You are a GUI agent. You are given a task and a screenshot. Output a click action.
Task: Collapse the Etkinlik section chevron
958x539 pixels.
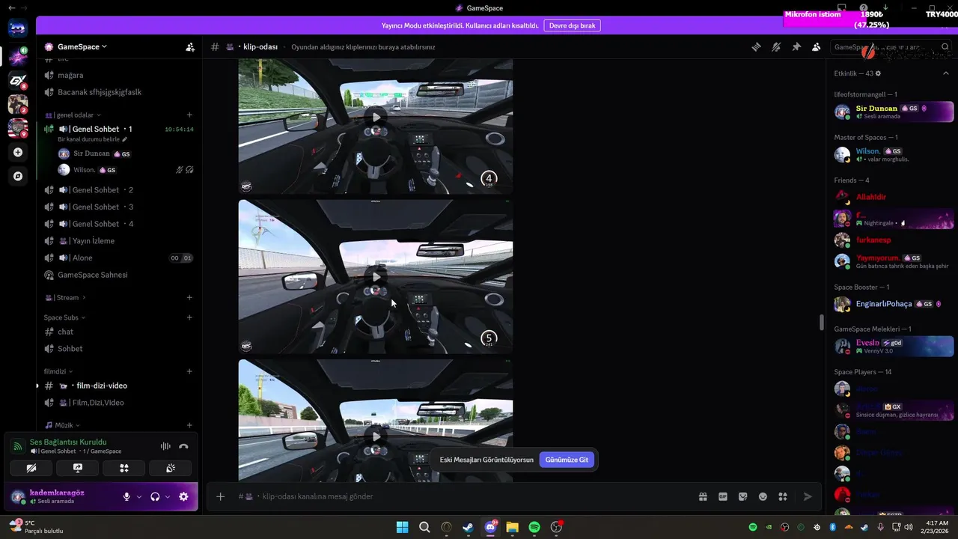[946, 73]
